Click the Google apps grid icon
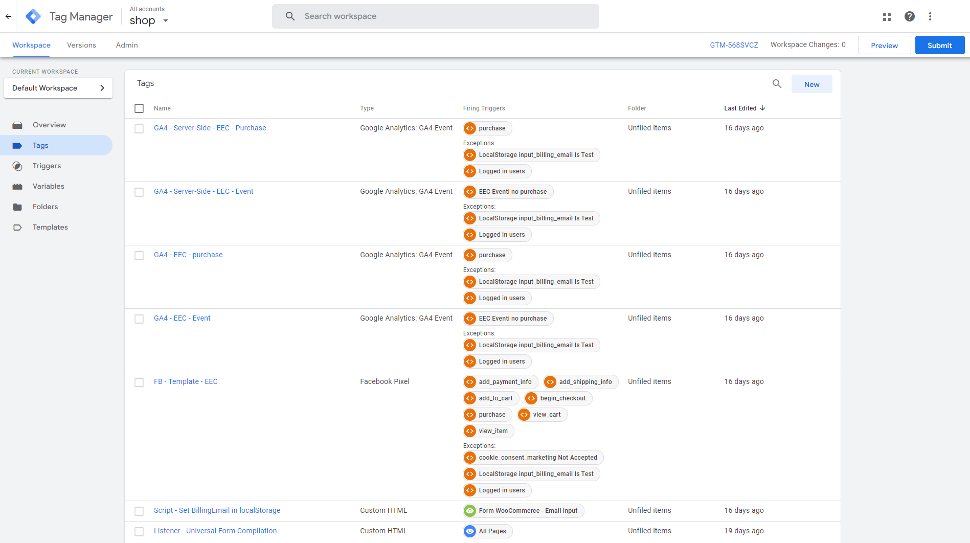Image resolution: width=970 pixels, height=543 pixels. tap(887, 16)
